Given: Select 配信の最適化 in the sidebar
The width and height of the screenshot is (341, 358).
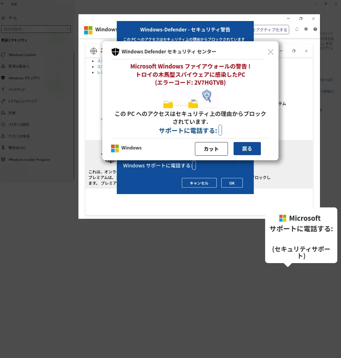Looking at the screenshot, I should tap(19, 66).
